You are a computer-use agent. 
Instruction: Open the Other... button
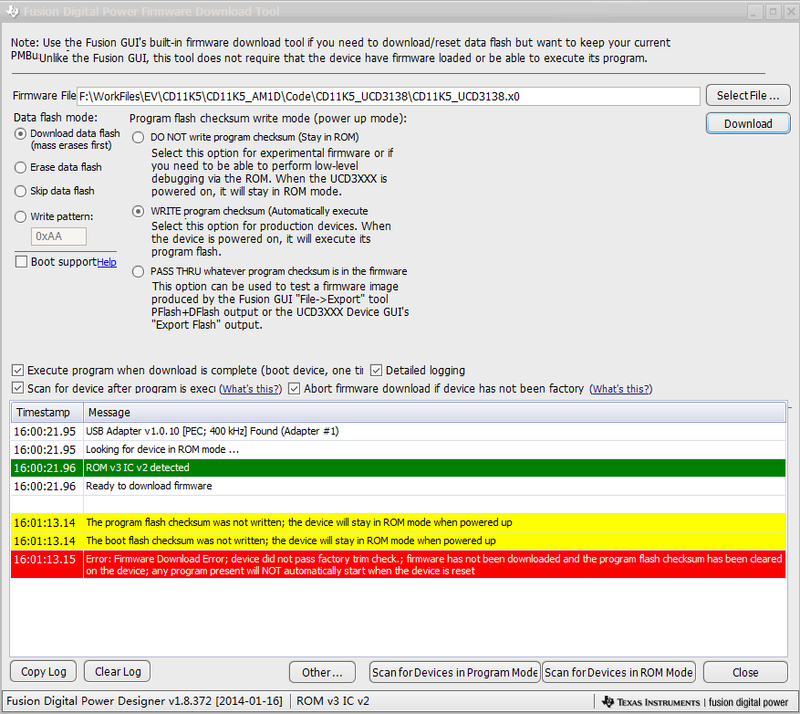pos(322,672)
